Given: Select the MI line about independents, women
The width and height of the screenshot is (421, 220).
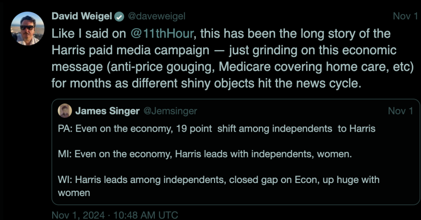Looking at the screenshot, I should (205, 154).
